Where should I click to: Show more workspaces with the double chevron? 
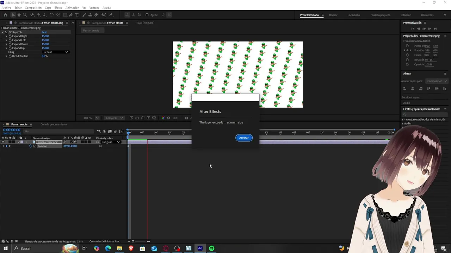pos(445,15)
